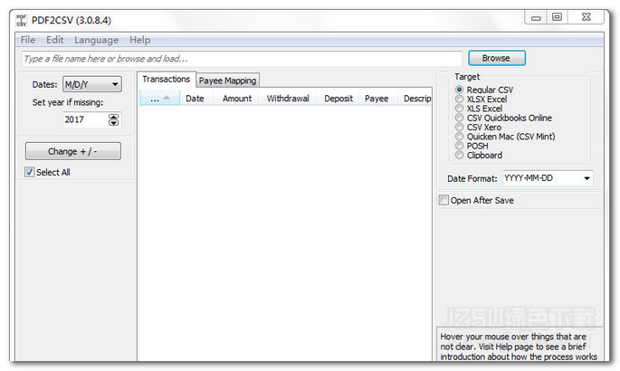Click the year field showing 2017
This screenshot has width=620, height=371.
[85, 119]
